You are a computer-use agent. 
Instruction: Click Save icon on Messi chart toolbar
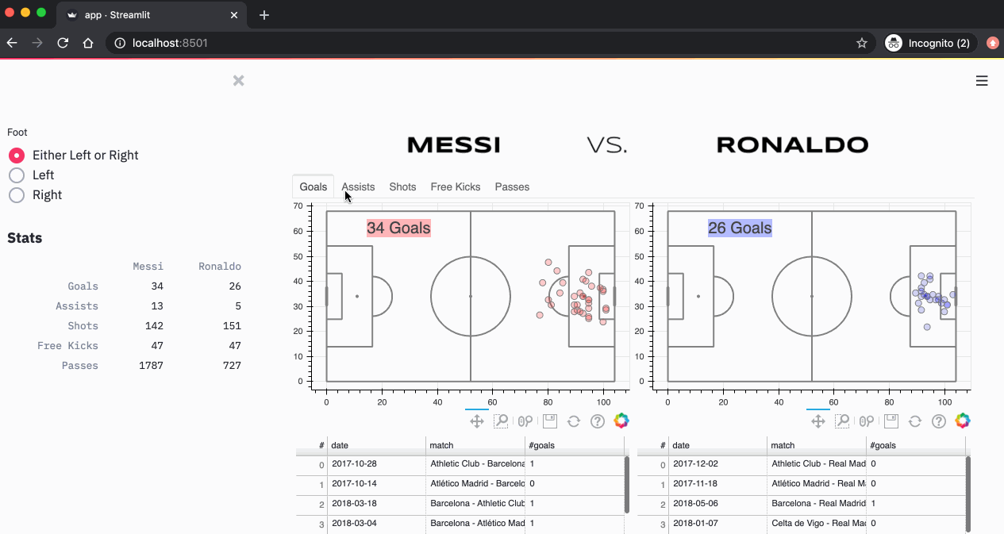coord(549,421)
